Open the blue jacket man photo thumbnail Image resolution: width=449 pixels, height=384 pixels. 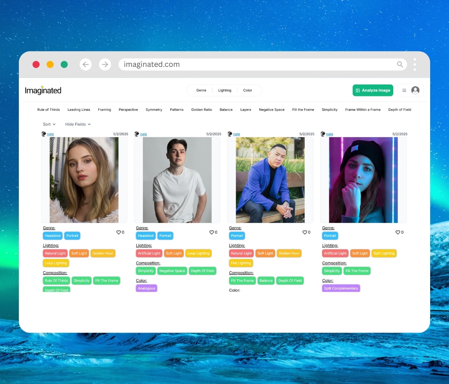(x=270, y=180)
